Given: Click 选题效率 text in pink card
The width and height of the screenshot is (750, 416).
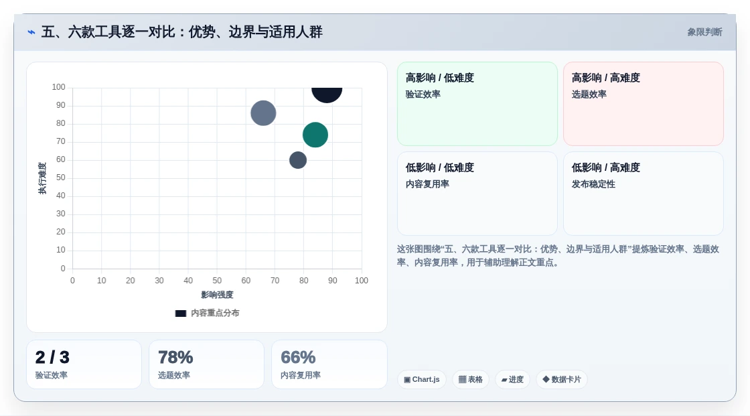Looking at the screenshot, I should pos(589,94).
